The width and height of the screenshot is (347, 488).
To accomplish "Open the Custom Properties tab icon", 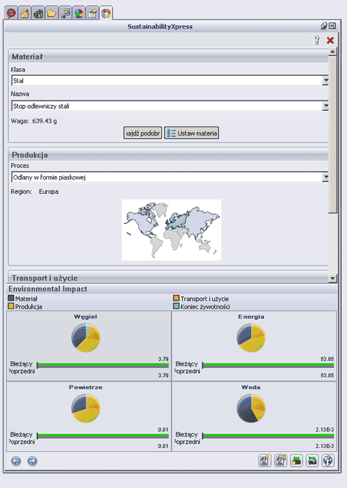I will click(93, 14).
